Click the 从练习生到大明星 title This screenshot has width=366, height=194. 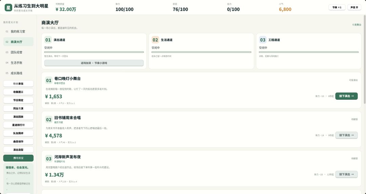point(31,6)
